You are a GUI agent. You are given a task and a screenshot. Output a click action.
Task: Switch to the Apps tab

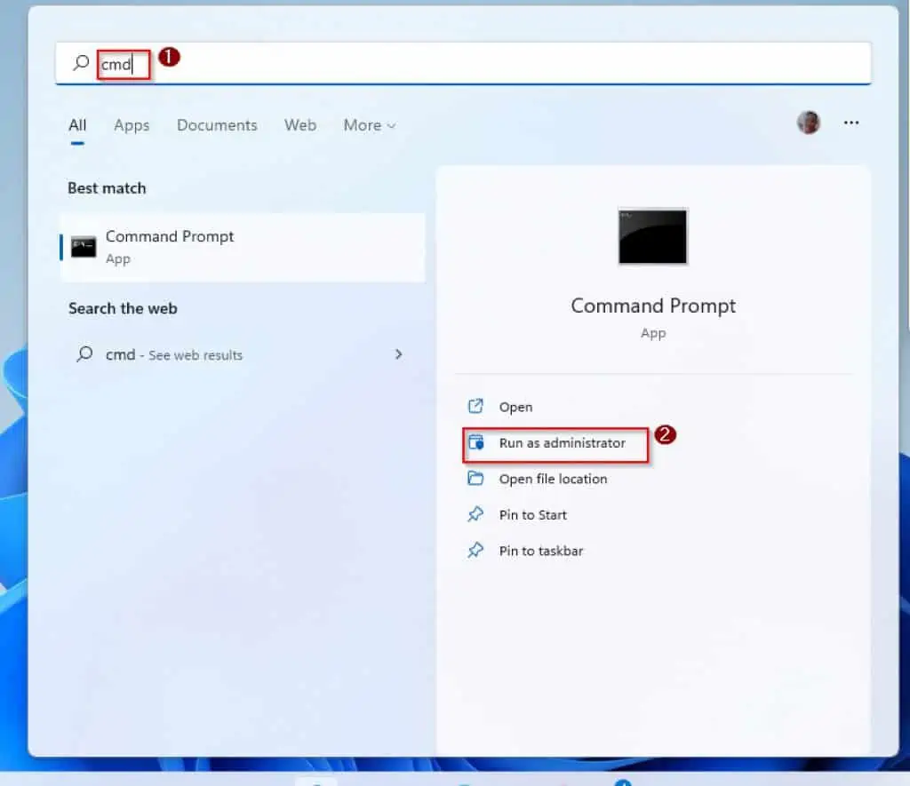[131, 125]
